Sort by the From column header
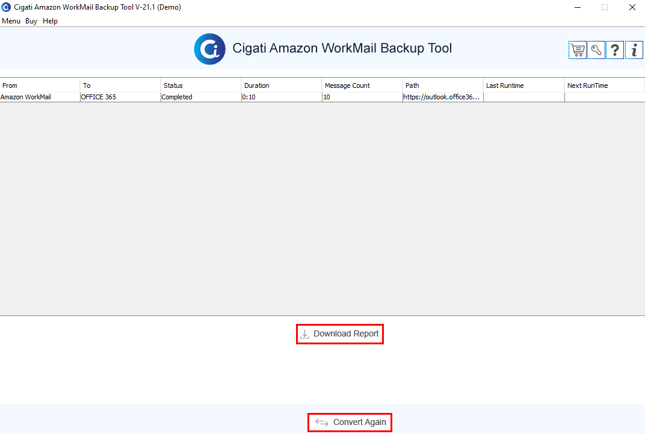Viewport: 645px width, 434px height. coord(40,85)
